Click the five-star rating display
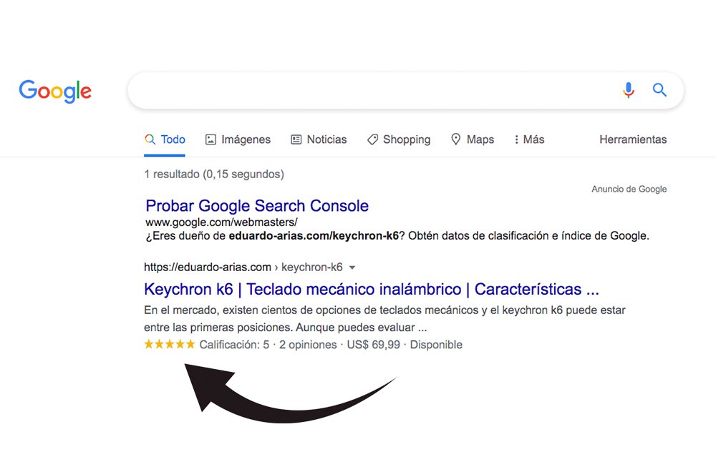The width and height of the screenshot is (716, 452). tap(169, 344)
